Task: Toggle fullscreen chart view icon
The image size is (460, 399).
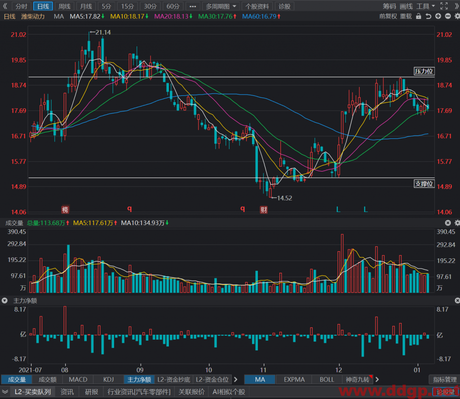Action: (444, 6)
